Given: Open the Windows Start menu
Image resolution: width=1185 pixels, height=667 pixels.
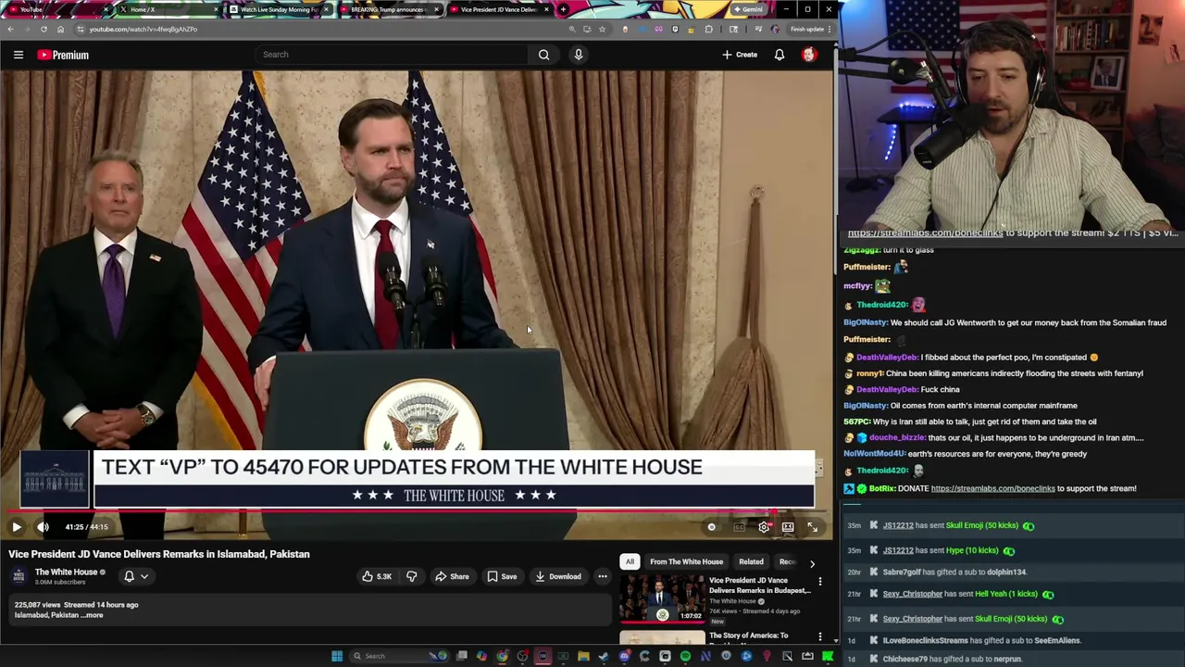Looking at the screenshot, I should 337,656.
